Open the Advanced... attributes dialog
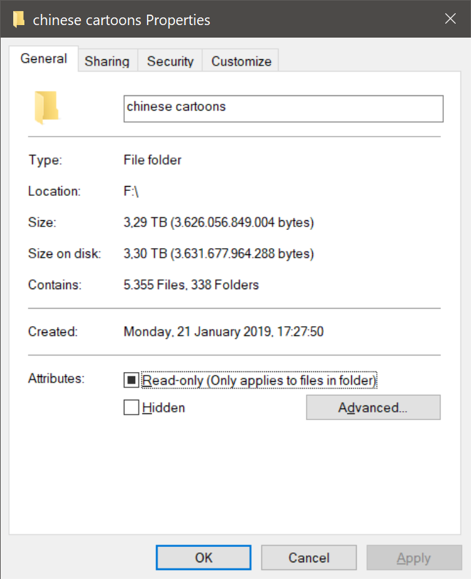 click(373, 408)
